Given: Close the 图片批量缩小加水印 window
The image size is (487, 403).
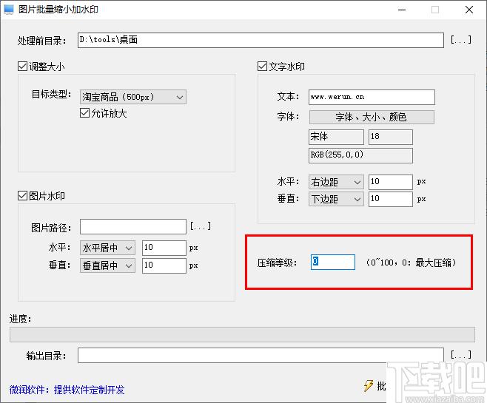Looking at the screenshot, I should (469, 10).
